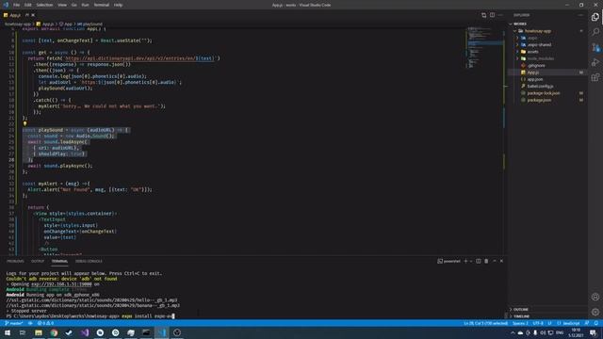Open the Extensions view in the activity bar

595,77
